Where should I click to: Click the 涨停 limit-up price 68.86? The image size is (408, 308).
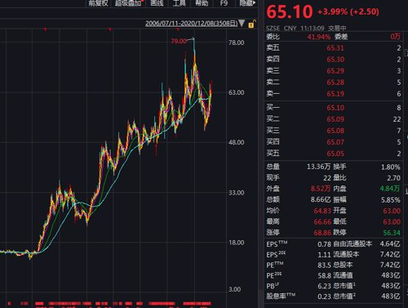click(x=322, y=233)
